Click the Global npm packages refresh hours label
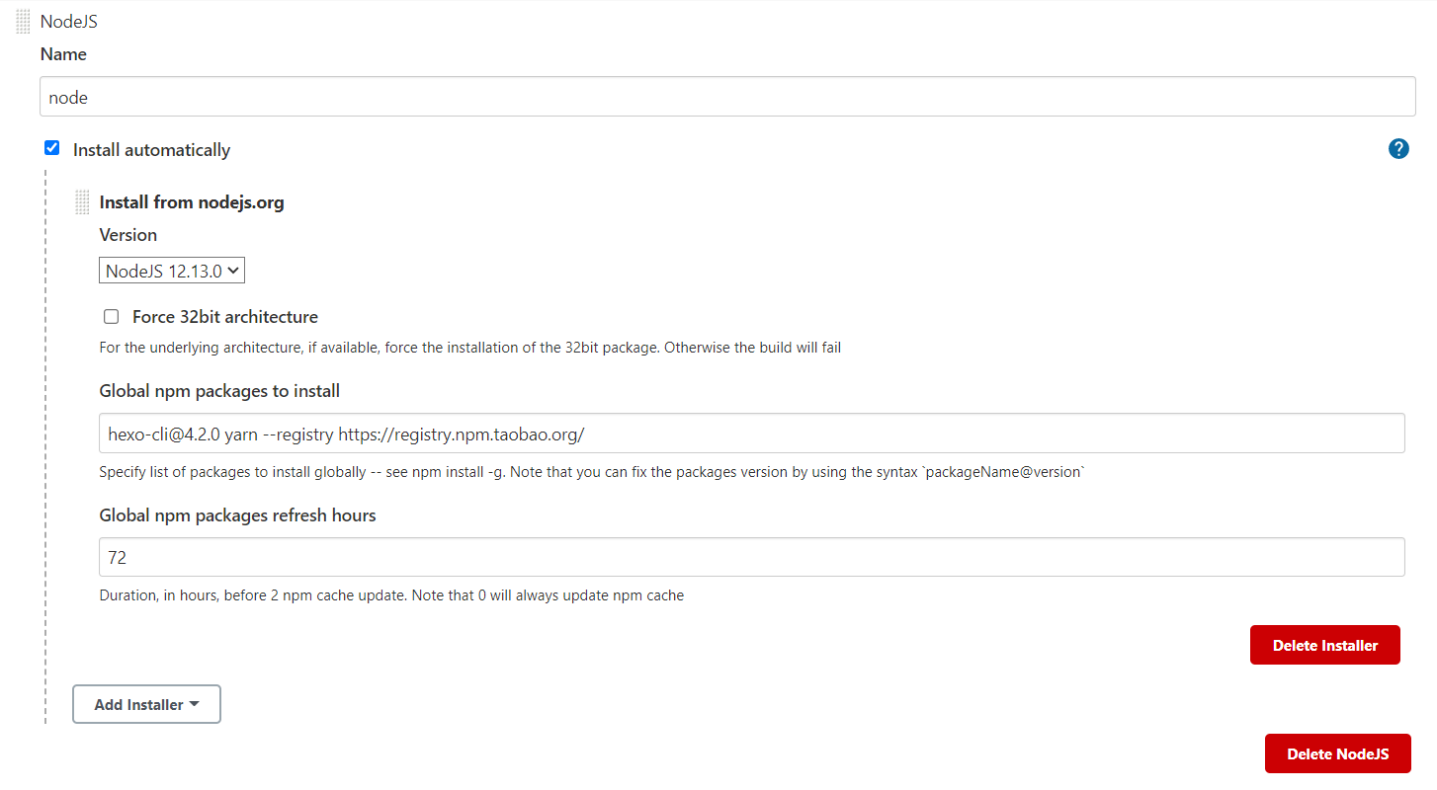The image size is (1437, 790). pos(237,515)
